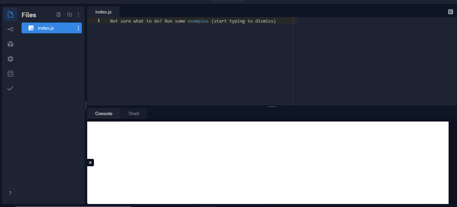Open the Packages cube icon
This screenshot has height=207, width=457.
[x=10, y=44]
